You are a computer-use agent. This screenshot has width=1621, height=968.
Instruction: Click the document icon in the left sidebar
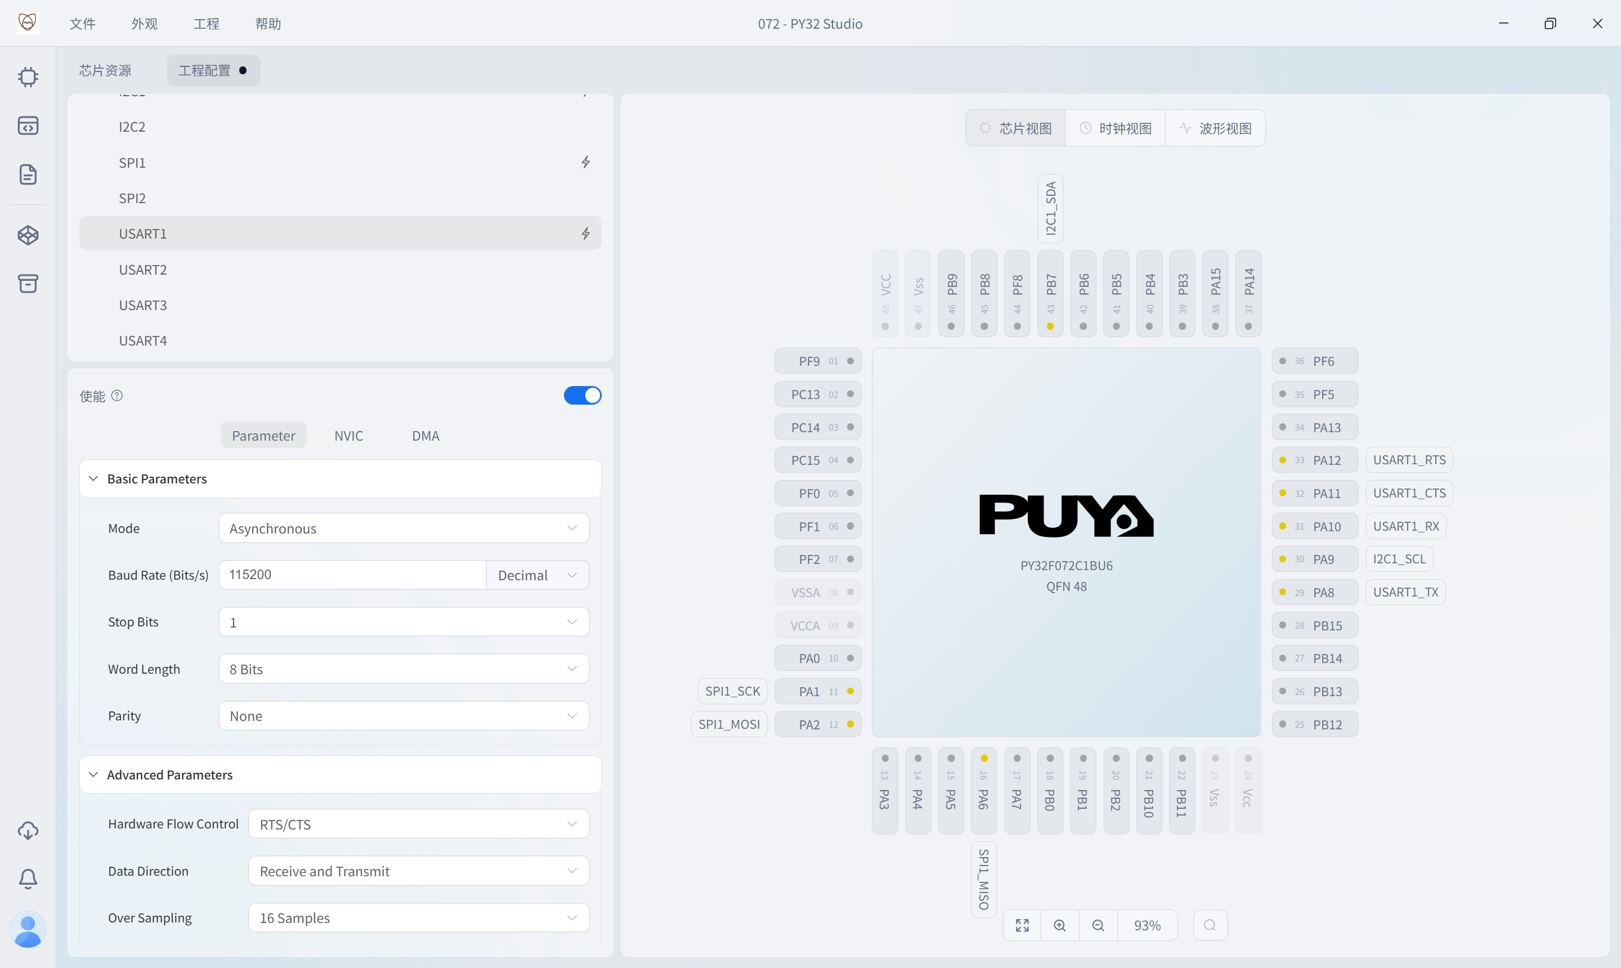click(28, 174)
